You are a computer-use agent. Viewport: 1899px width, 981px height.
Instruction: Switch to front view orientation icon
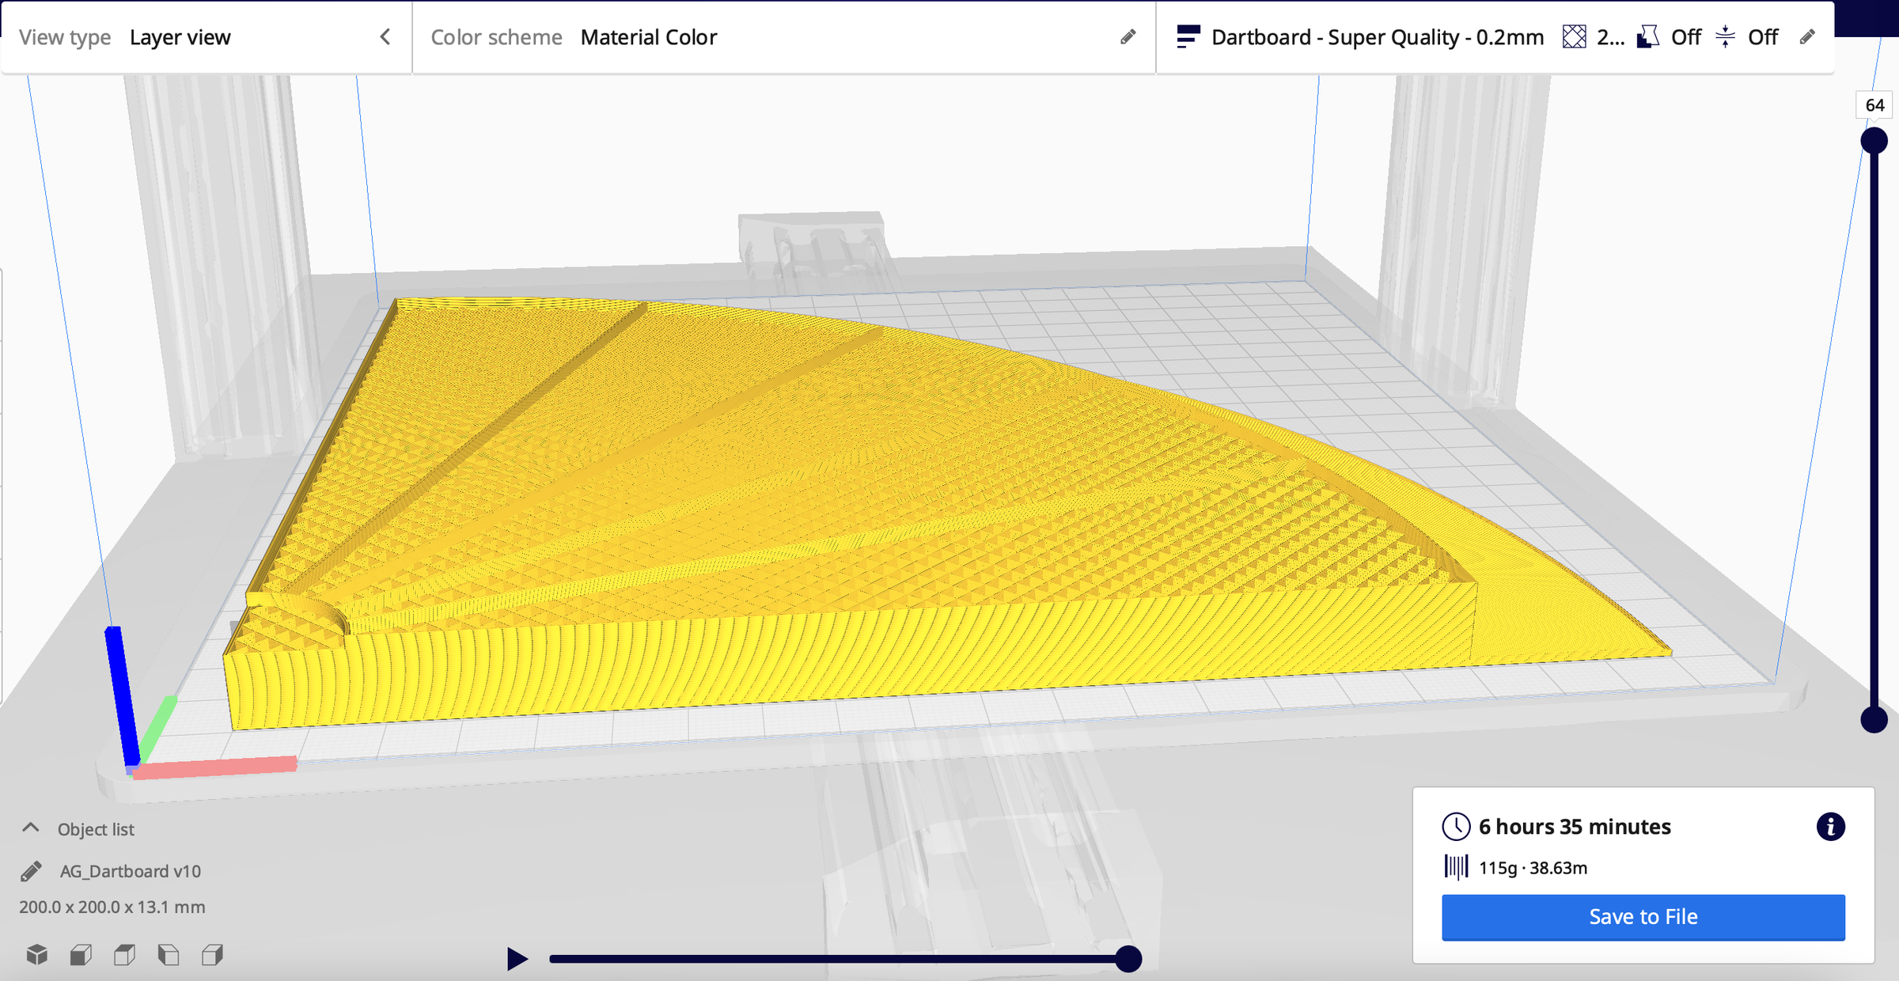click(80, 956)
